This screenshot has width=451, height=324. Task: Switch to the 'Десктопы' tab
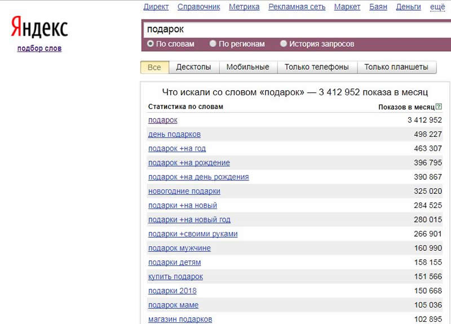pos(193,67)
